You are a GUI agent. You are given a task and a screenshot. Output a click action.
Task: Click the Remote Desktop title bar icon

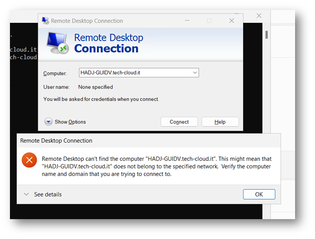46,21
